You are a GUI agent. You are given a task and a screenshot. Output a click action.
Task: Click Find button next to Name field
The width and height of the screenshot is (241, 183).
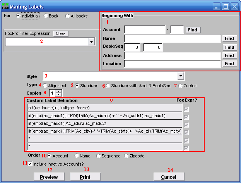(229, 38)
